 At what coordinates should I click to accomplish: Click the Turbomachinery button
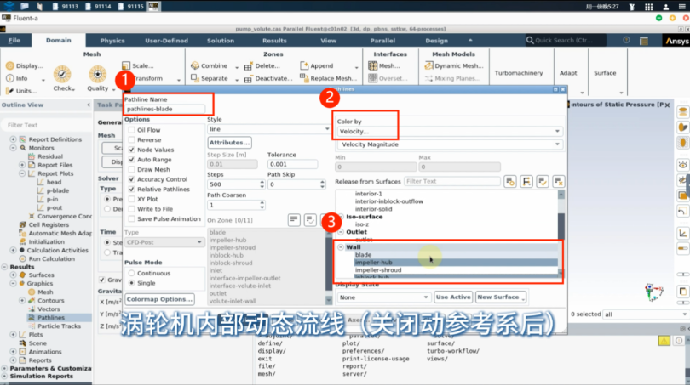519,73
